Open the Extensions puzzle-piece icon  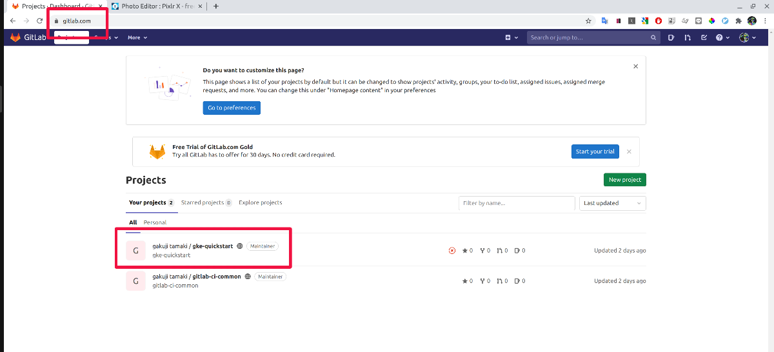click(x=739, y=21)
